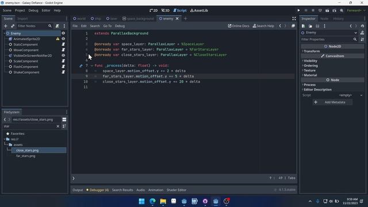Clear the FileSystem search filter
The width and height of the screenshot is (368, 207).
57,126
